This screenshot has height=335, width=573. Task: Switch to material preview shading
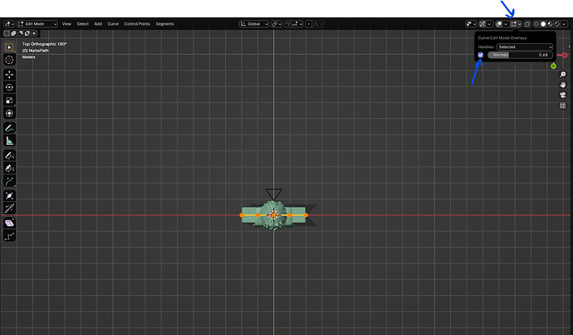(551, 24)
